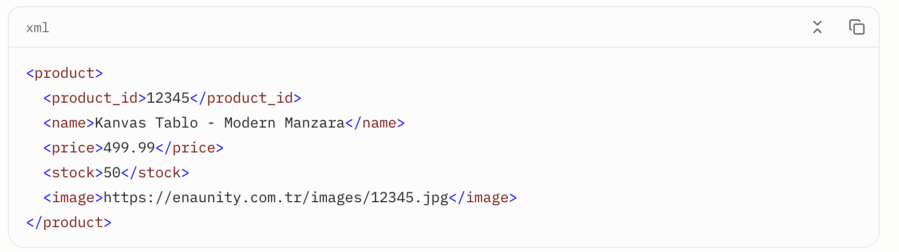Click the closing price tag
This screenshot has width=899, height=252.
(190, 148)
